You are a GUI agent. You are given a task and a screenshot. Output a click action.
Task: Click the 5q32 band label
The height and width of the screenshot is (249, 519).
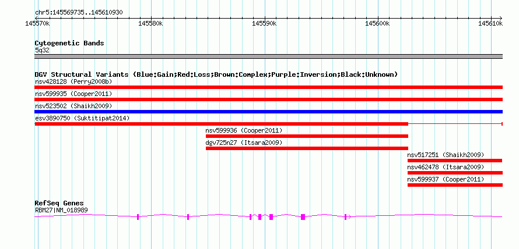pos(42,51)
